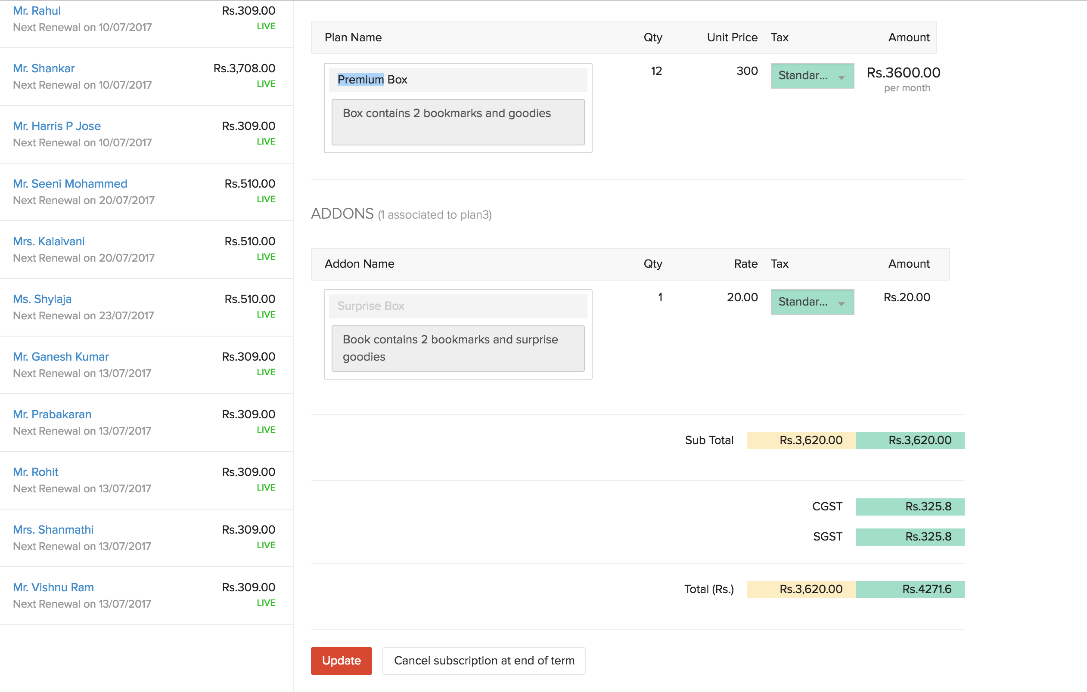Click the plan description 'Box contains 2 bookmarks' field
Image resolution: width=1087 pixels, height=692 pixels.
click(457, 122)
